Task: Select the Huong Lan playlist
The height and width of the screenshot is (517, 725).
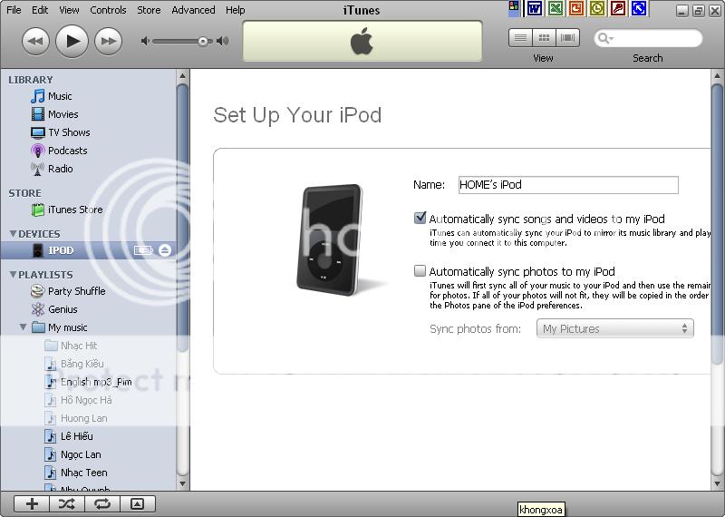Action: (x=84, y=418)
